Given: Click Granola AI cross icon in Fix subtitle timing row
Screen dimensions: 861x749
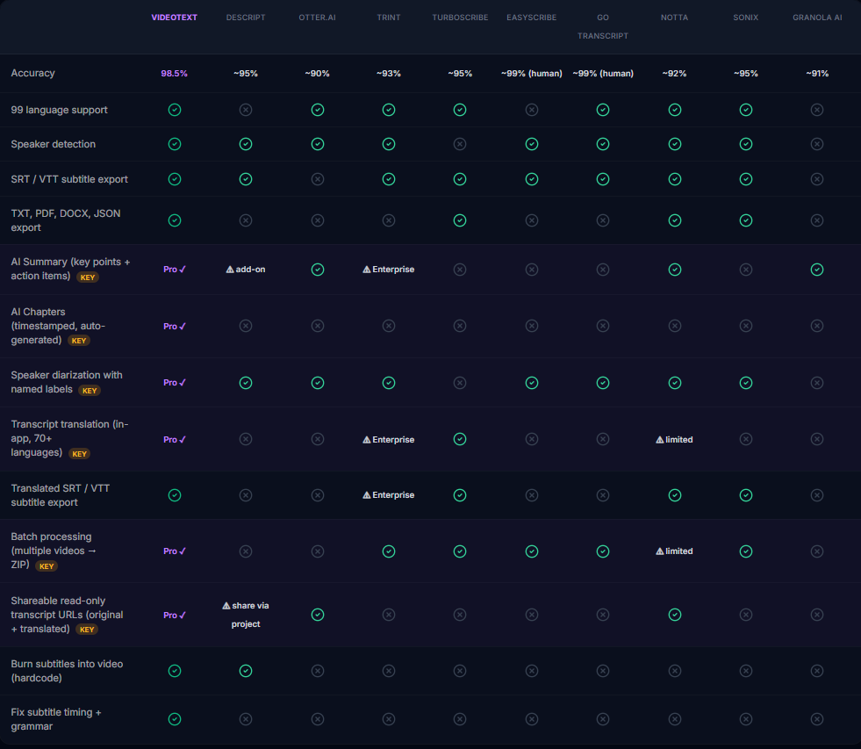Looking at the screenshot, I should [x=817, y=719].
